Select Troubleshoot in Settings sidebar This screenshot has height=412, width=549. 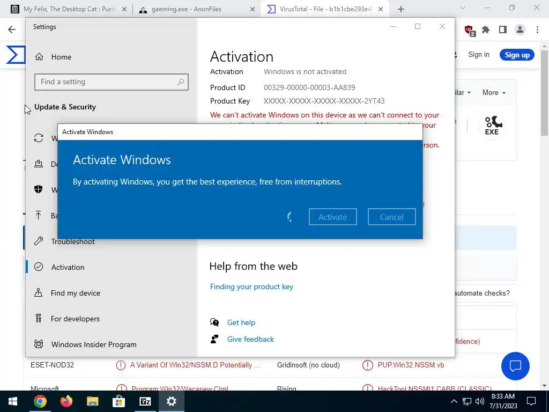(73, 241)
